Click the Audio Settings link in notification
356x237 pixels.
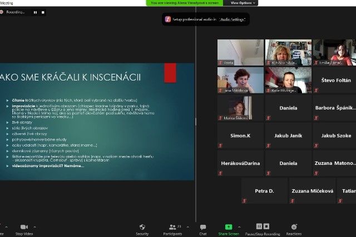coord(232,19)
